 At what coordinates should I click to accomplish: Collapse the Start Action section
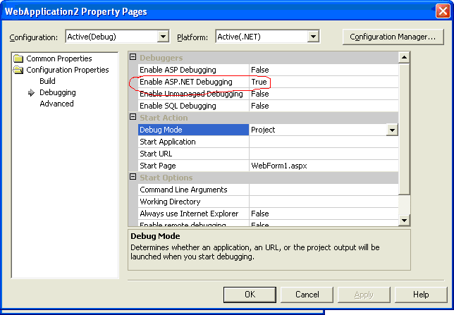pyautogui.click(x=133, y=118)
